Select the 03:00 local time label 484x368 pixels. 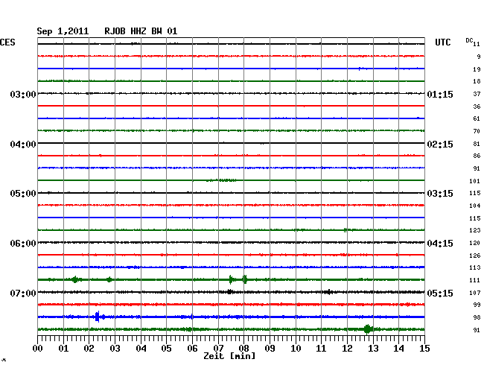pyautogui.click(x=23, y=94)
